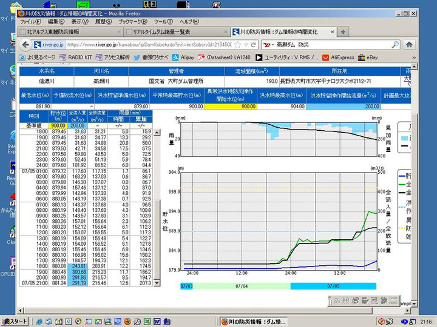Viewport: 437px width, 327px height.
Task: Open the ブックマーク(B) menu
Action: [132, 22]
